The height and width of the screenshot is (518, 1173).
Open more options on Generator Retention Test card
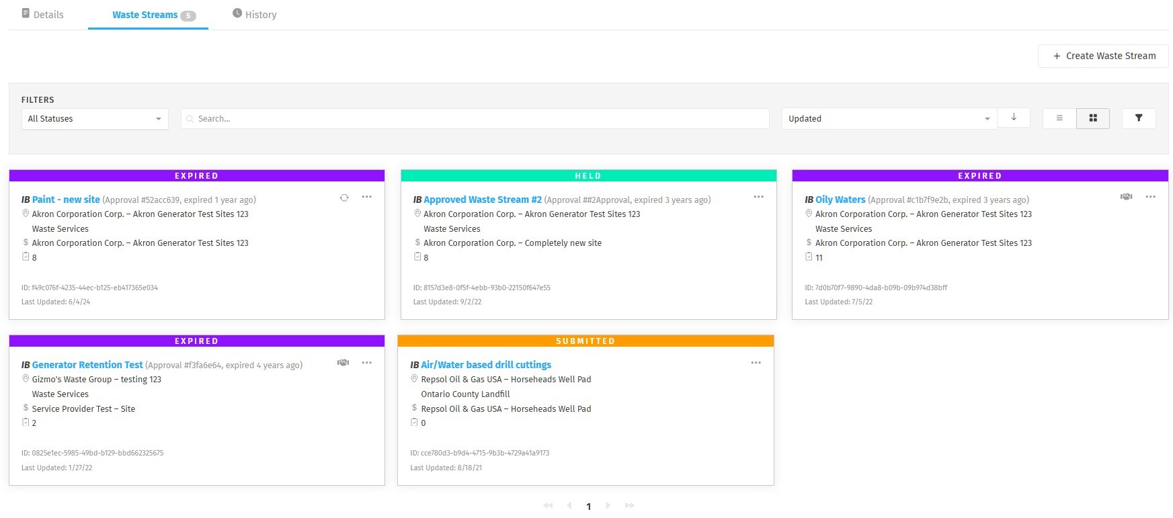[x=366, y=363]
